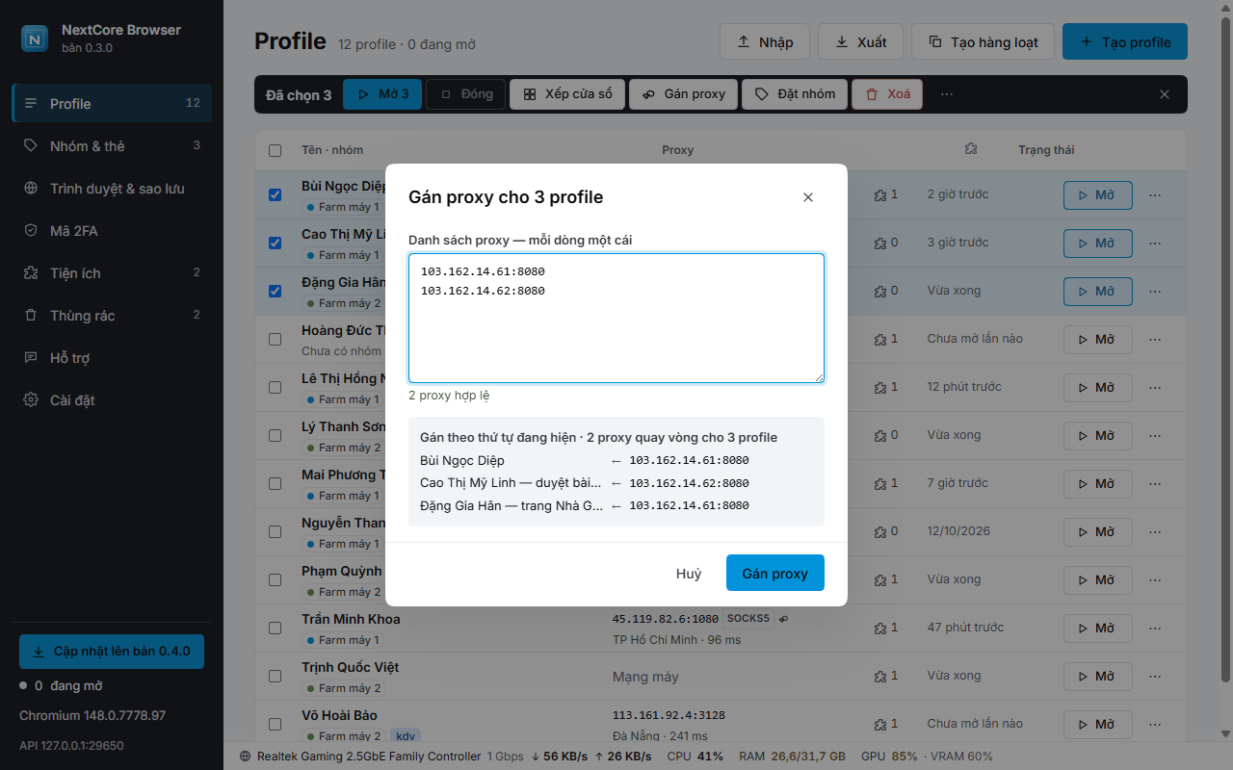Launch selected profiles with Mở 3
The height and width of the screenshot is (770, 1233).
[382, 94]
